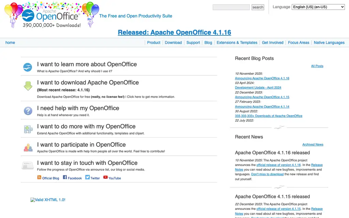Click the newspaper icon beside stay in touch
The height and width of the screenshot is (218, 349).
(x=28, y=166)
